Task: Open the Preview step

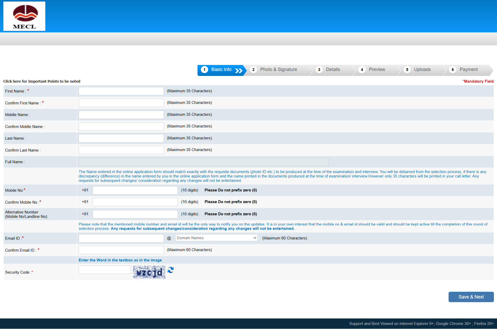Action: (377, 69)
